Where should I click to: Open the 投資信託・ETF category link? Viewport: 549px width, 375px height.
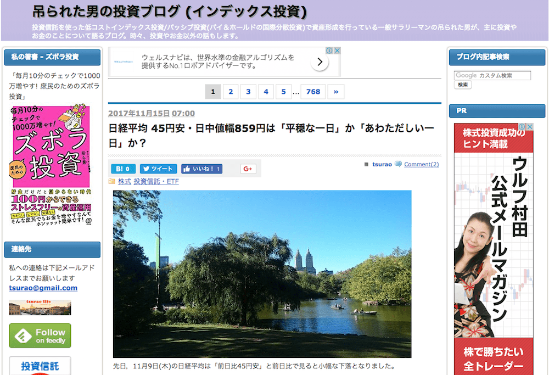pos(156,181)
